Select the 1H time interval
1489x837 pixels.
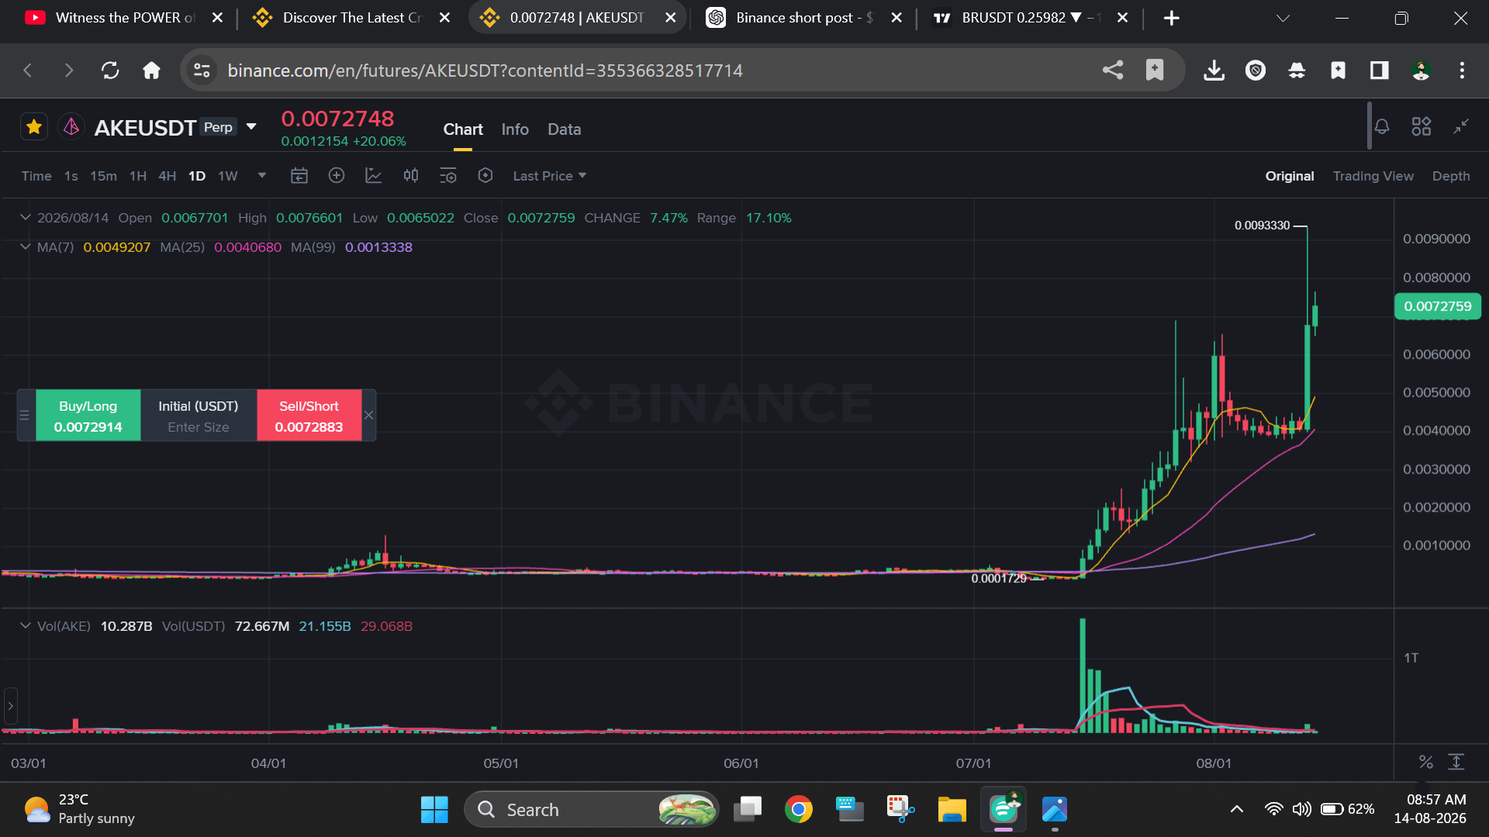pyautogui.click(x=138, y=176)
